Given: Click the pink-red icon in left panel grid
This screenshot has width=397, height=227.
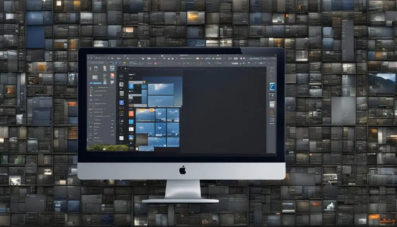Looking at the screenshot, I should 105,68.
